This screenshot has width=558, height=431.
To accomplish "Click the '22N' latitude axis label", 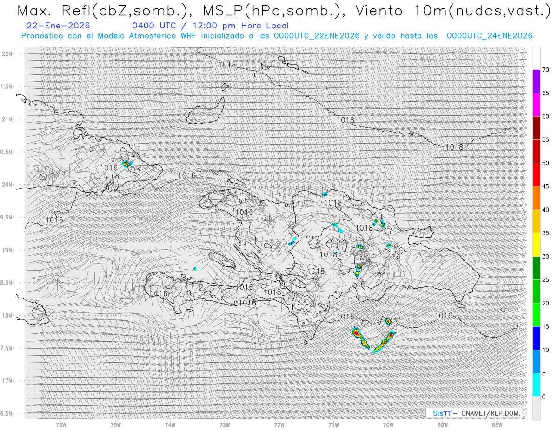I will [7, 54].
